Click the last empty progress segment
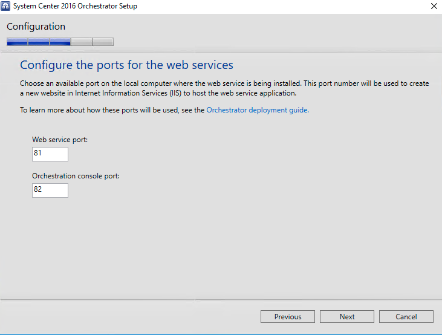The width and height of the screenshot is (442, 335). pos(103,42)
